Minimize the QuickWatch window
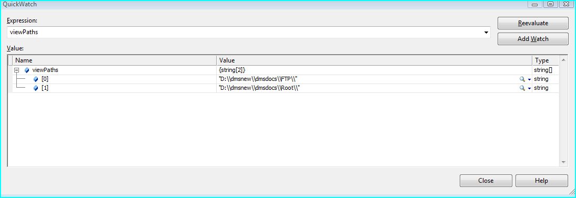The height and width of the screenshot is (198, 576). tap(534, 4)
